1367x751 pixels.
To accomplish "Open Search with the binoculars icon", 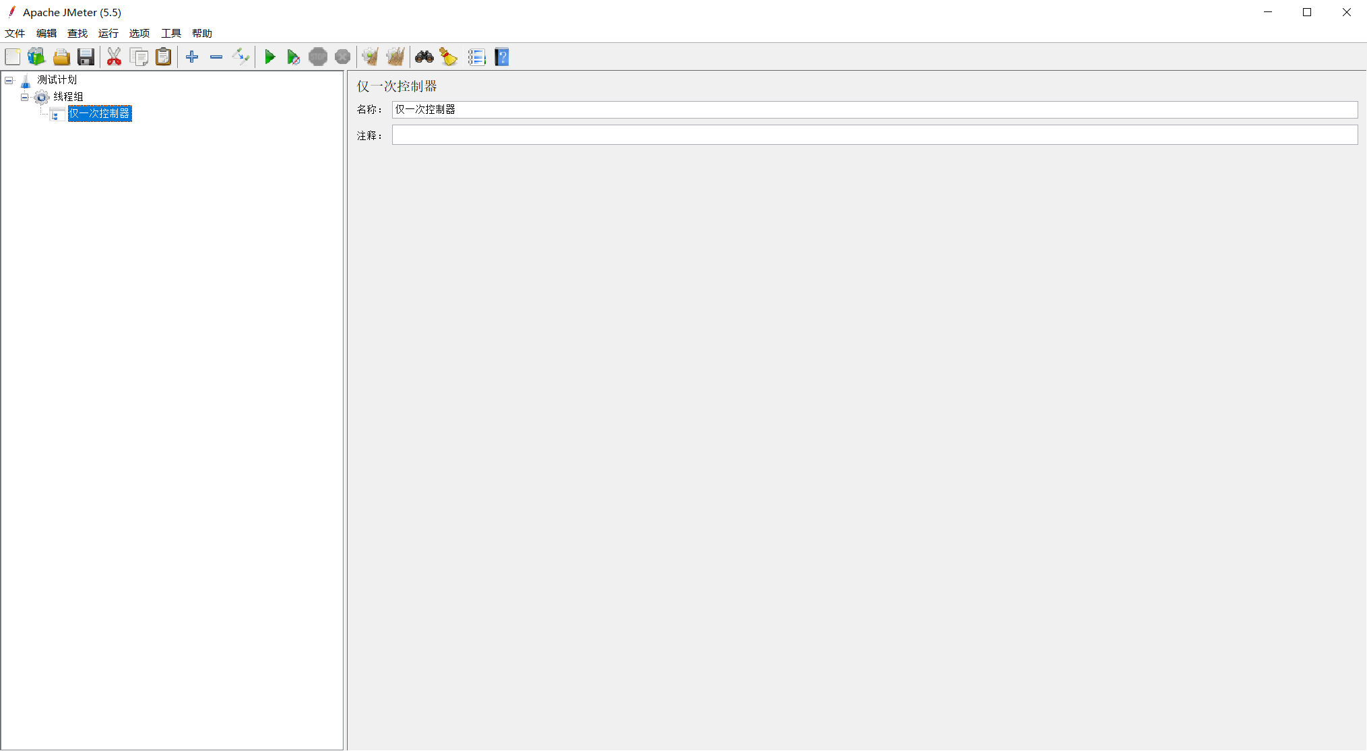I will (424, 57).
